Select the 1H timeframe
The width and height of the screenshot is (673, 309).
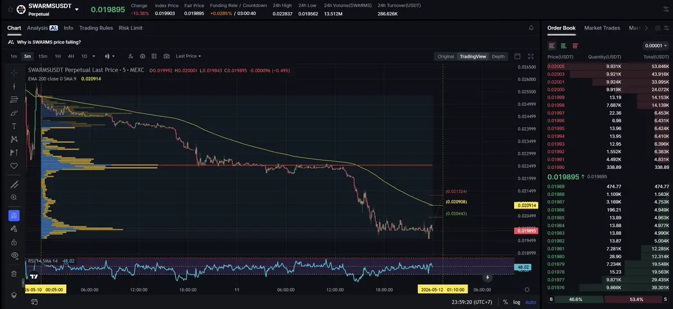coord(57,56)
